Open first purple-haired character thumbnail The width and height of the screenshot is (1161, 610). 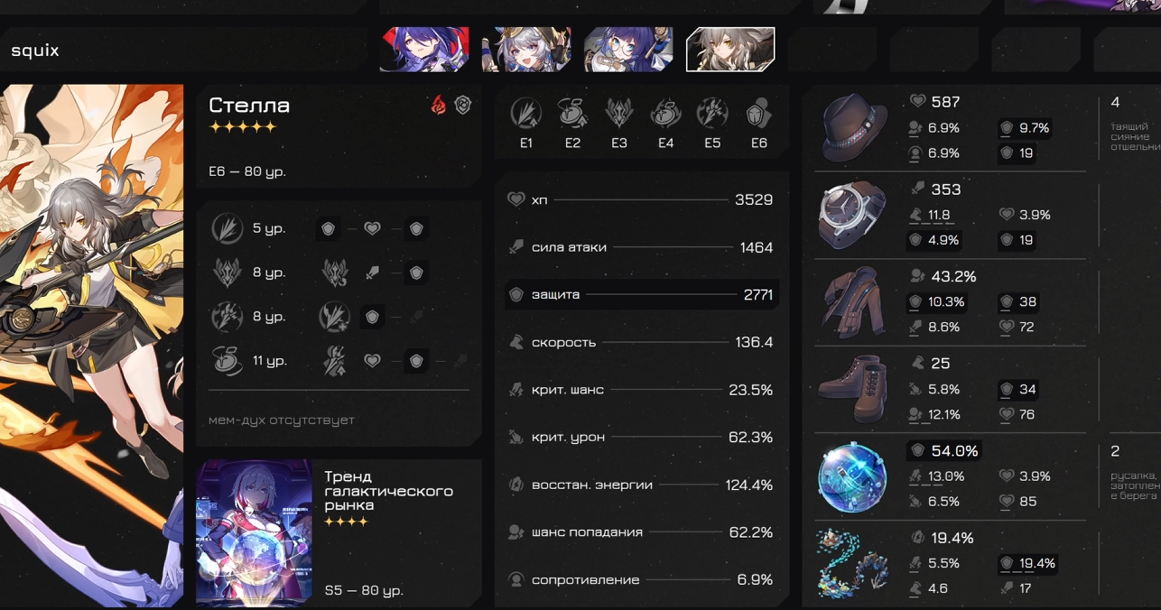pyautogui.click(x=424, y=50)
